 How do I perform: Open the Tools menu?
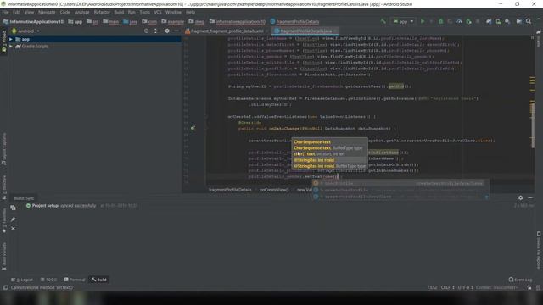(145, 12)
